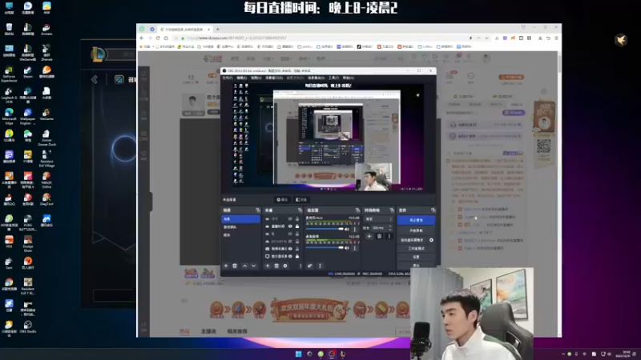Click 麦克风/Aux volume slider
The height and width of the screenshot is (360, 641).
[325, 230]
